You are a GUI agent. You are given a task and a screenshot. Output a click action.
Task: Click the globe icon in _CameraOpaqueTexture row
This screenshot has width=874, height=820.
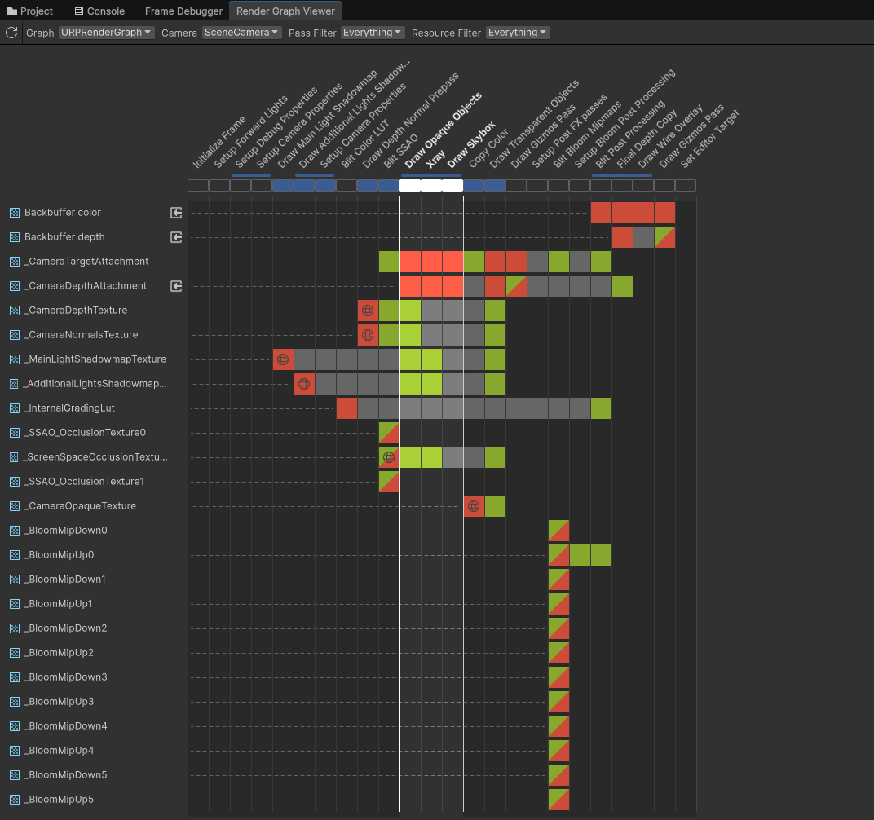coord(473,506)
